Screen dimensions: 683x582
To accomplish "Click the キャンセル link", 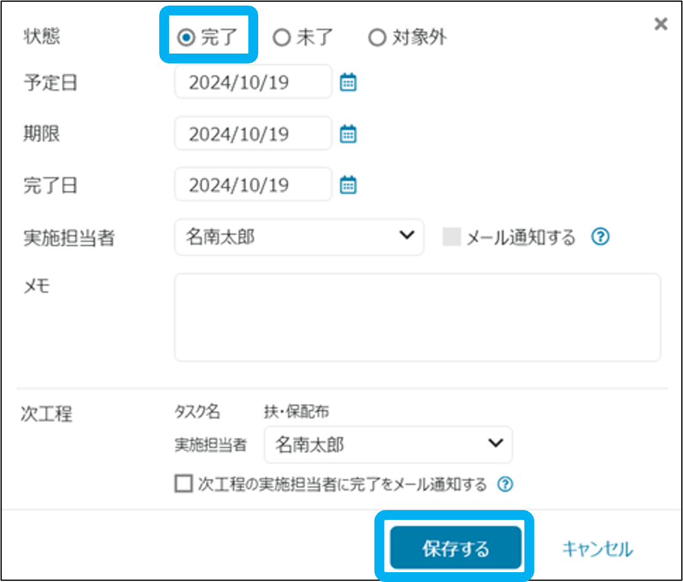I will 597,548.
